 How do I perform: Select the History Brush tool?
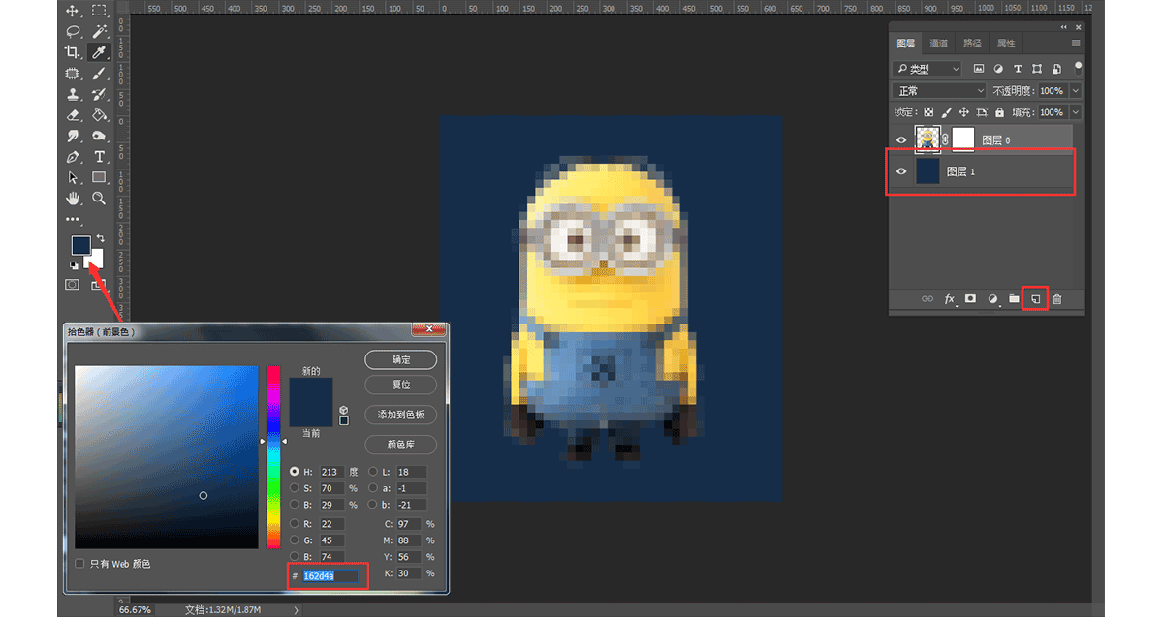point(99,94)
